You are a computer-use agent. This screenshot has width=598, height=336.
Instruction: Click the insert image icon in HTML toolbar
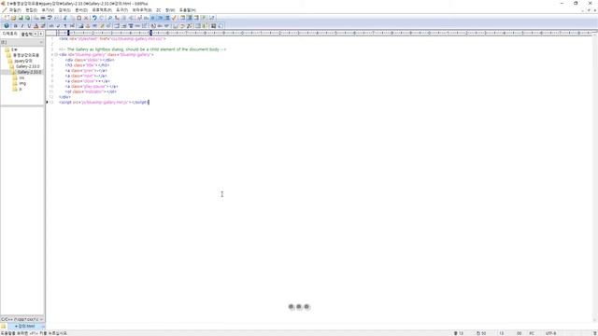[80, 26]
